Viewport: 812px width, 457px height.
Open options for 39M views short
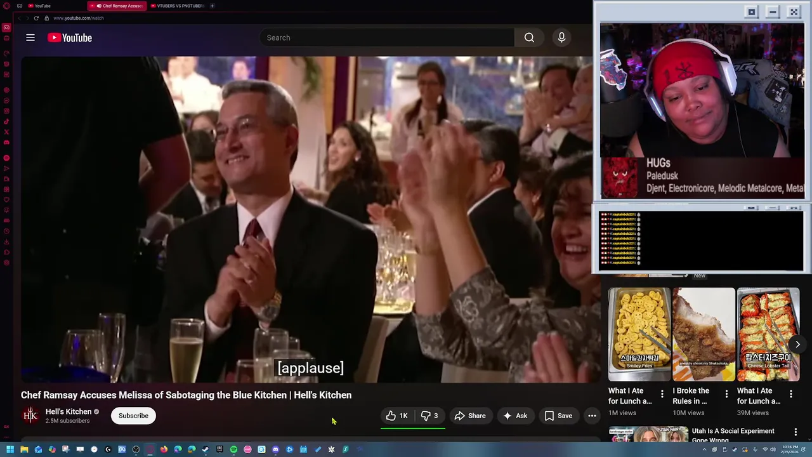click(790, 394)
